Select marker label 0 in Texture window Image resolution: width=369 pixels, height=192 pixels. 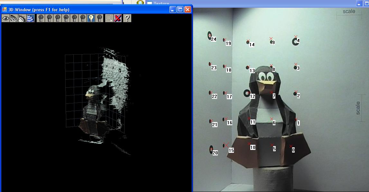[x=293, y=150]
